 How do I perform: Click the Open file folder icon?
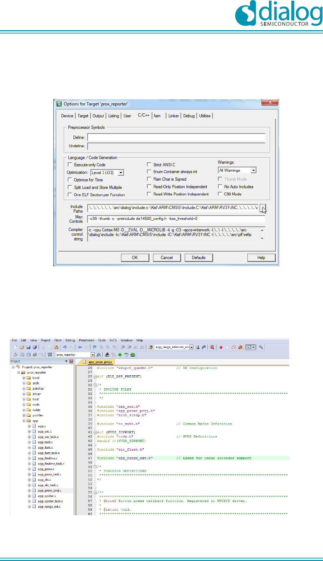point(22,347)
